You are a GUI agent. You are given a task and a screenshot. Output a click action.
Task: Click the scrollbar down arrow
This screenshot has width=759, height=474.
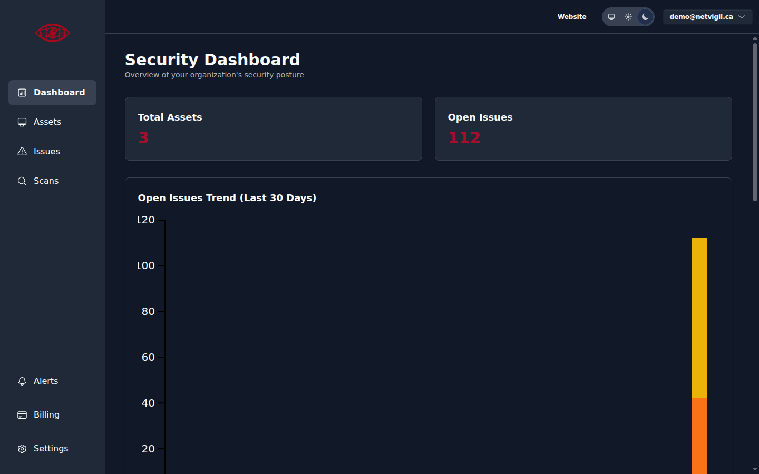[755, 469]
